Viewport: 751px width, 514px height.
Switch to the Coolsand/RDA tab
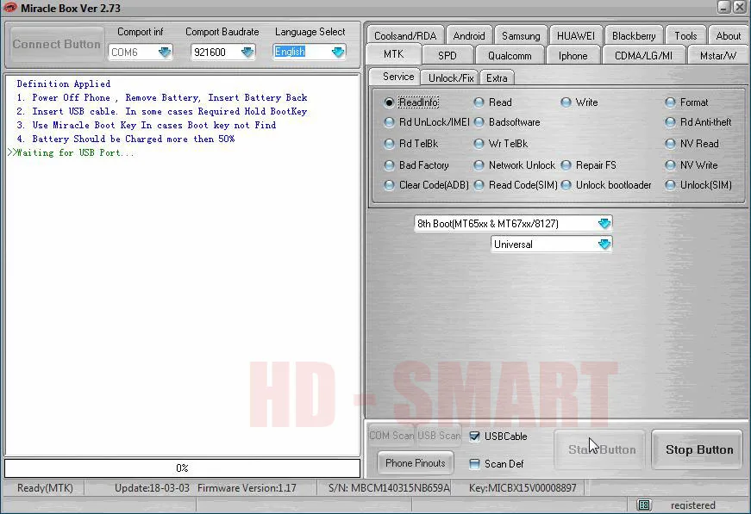[405, 36]
